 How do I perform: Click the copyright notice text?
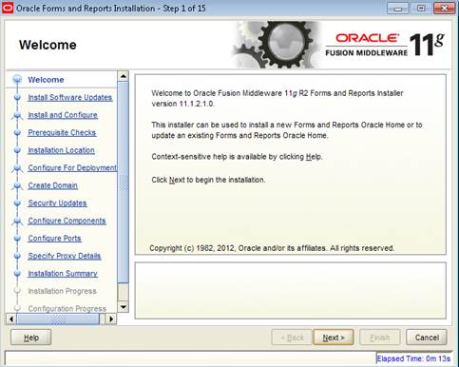(x=272, y=248)
